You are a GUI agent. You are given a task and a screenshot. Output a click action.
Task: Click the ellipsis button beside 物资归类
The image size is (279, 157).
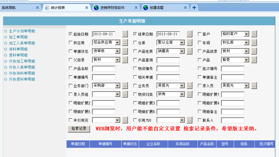click(190, 94)
